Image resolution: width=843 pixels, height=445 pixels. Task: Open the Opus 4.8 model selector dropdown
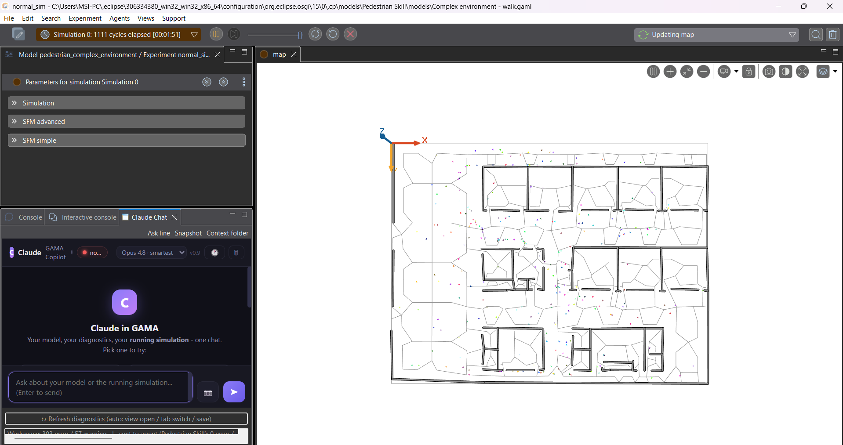pyautogui.click(x=152, y=253)
